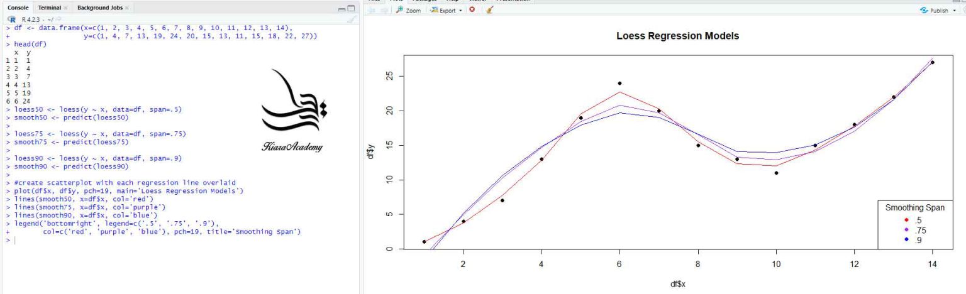Viewport: 966px width, 294px height.
Task: Click the clear console broom icon
Action: [x=352, y=20]
